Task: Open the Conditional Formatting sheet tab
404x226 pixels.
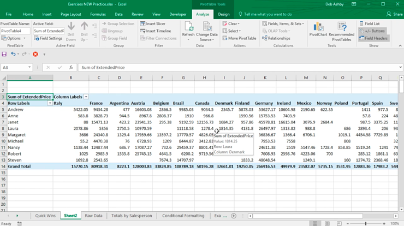Action: 183,216
